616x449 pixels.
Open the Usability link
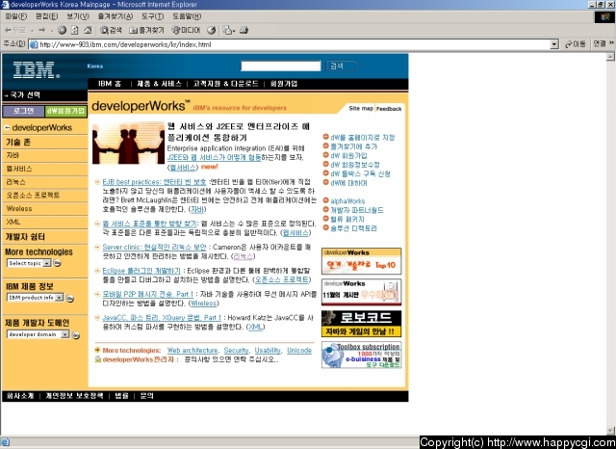pos(268,351)
